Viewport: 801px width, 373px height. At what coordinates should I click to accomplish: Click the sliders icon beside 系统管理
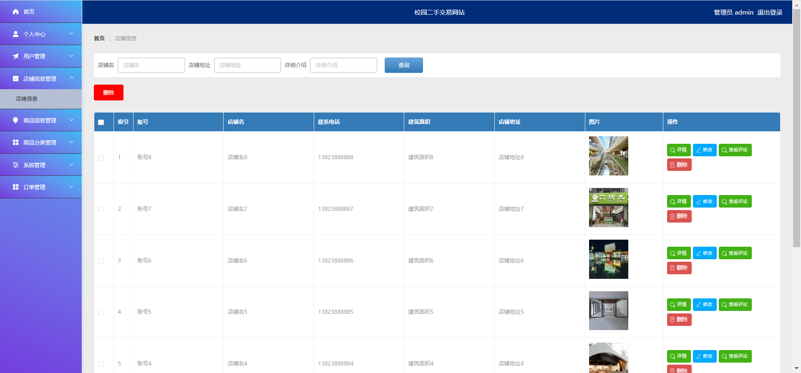(x=16, y=165)
